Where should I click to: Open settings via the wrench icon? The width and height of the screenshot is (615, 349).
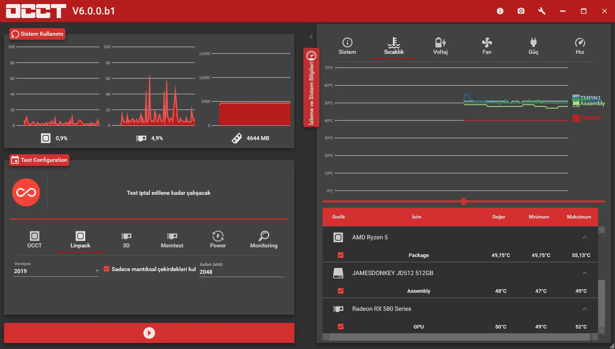click(542, 11)
